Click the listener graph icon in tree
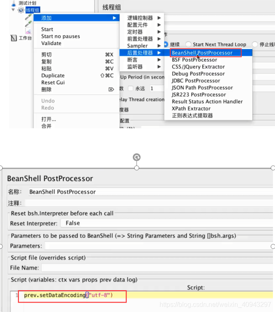 [x=28, y=31]
